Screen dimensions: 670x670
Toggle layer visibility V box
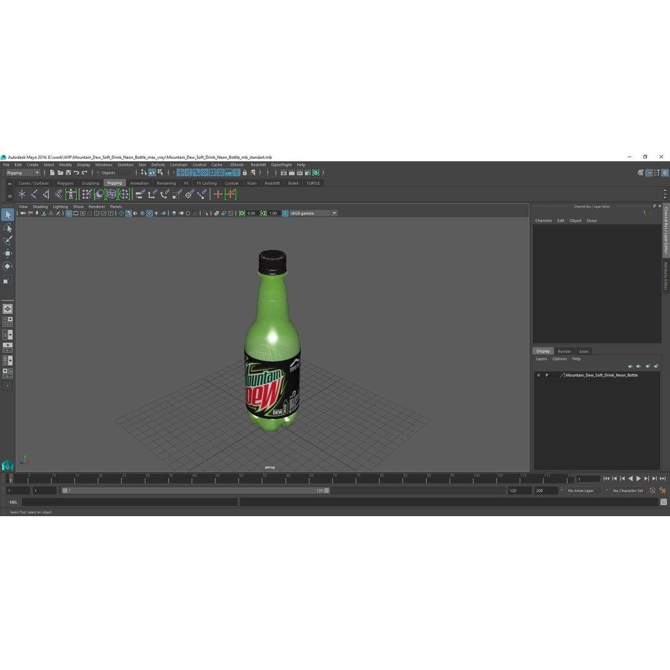tap(538, 375)
